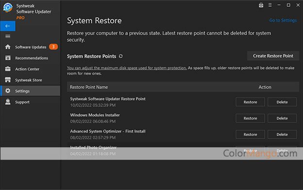Click the Action Center briefcase icon

point(8,69)
